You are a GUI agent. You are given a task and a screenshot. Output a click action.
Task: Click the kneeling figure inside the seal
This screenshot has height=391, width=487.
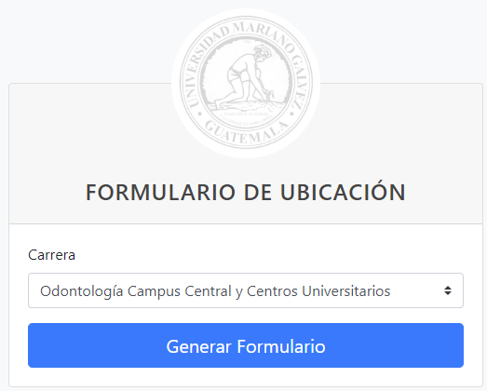[x=246, y=76]
